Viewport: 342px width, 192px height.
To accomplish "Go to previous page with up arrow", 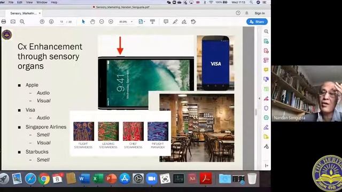I will pyautogui.click(x=42, y=21).
